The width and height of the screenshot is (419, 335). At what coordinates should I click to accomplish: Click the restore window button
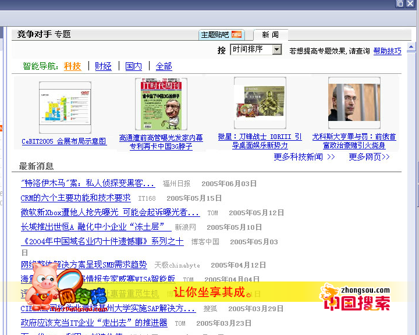point(399,3)
